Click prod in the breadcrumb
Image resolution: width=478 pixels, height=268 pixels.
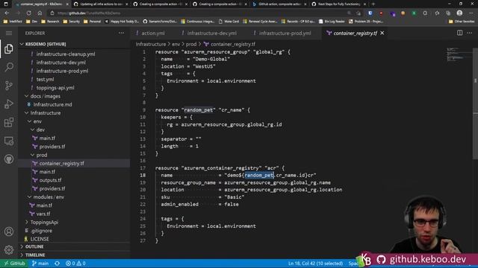pos(191,44)
